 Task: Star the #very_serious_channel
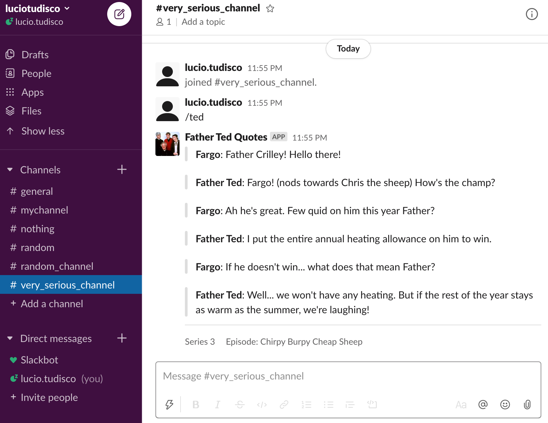[270, 9]
